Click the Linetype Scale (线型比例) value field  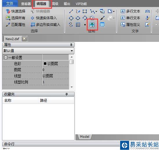click(56, 82)
